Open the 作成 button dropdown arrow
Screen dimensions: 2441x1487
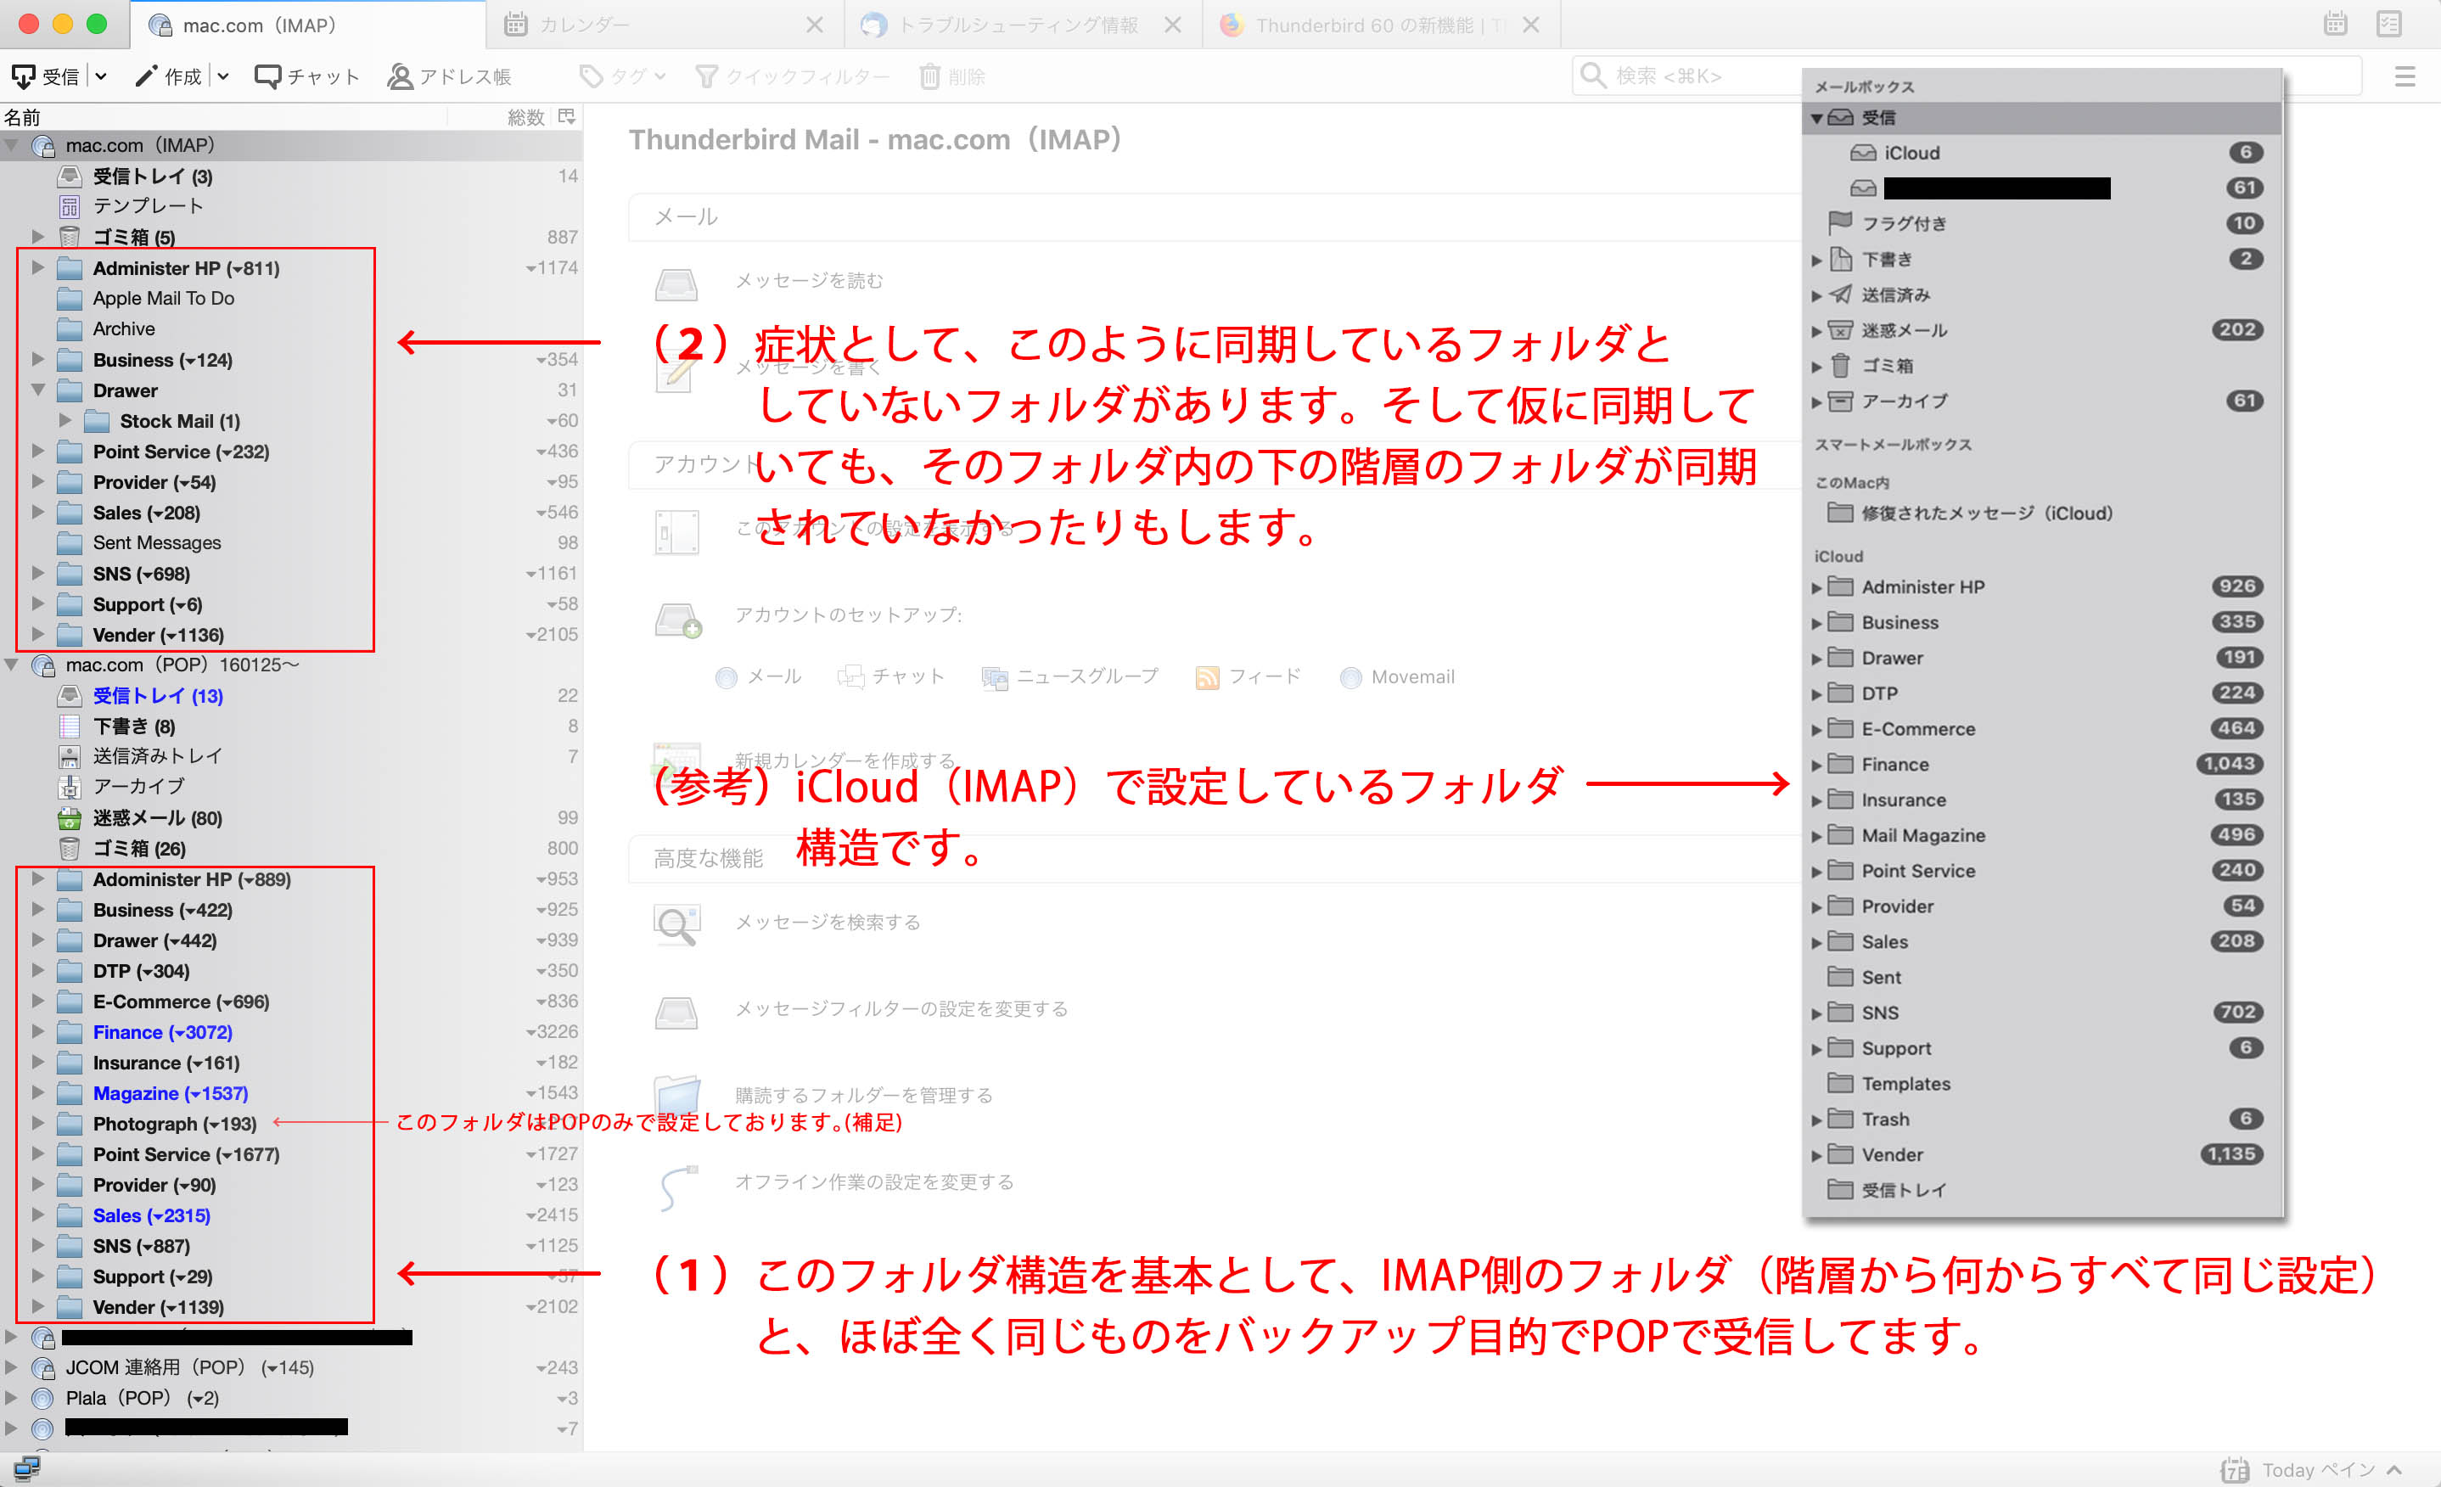point(223,76)
